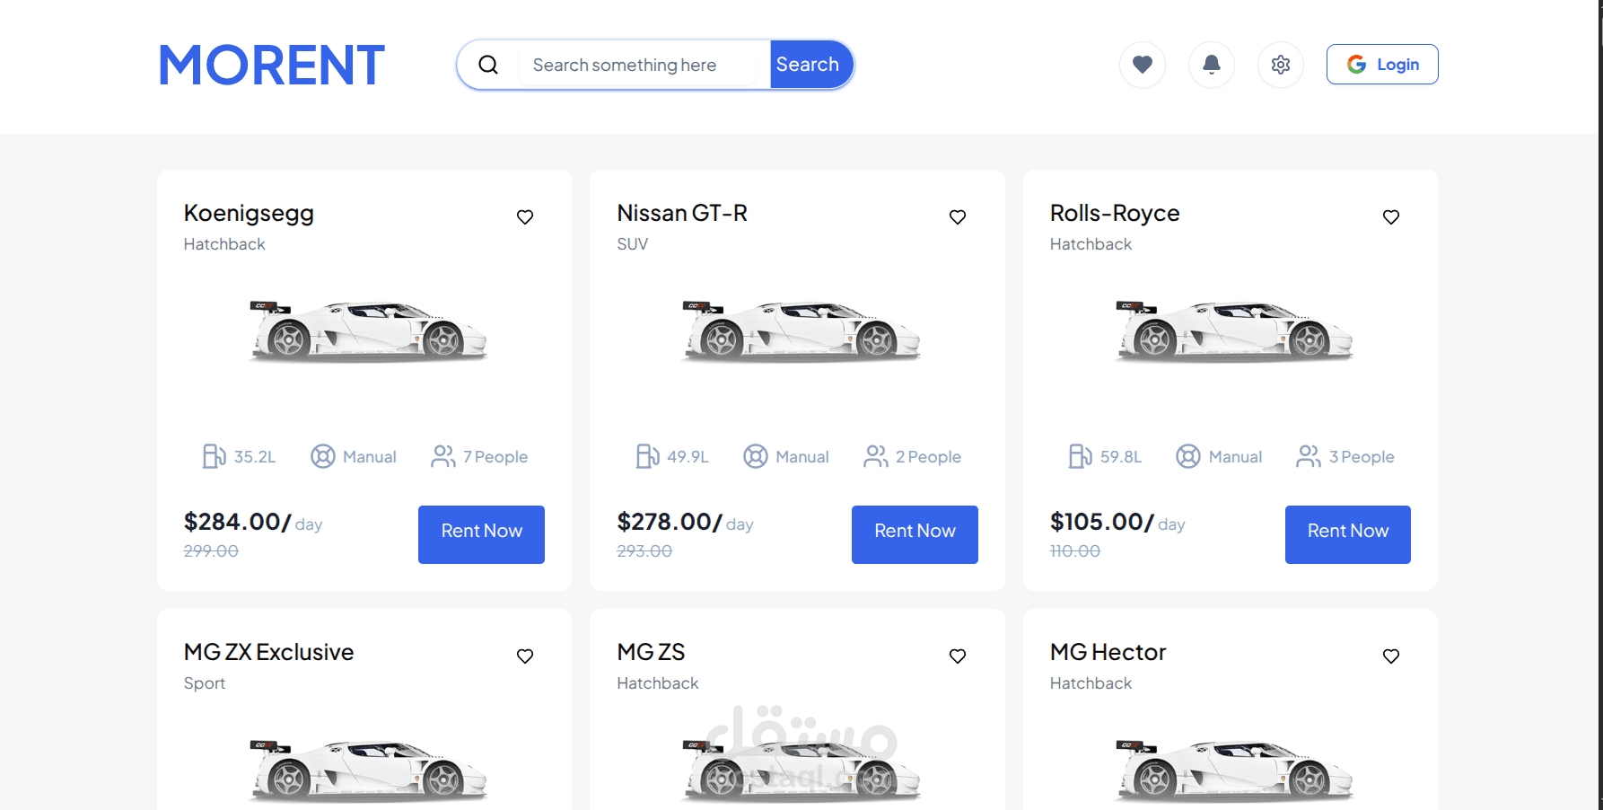Click the people icon on Nissan GT-R card
The image size is (1603, 810).
pos(876,456)
